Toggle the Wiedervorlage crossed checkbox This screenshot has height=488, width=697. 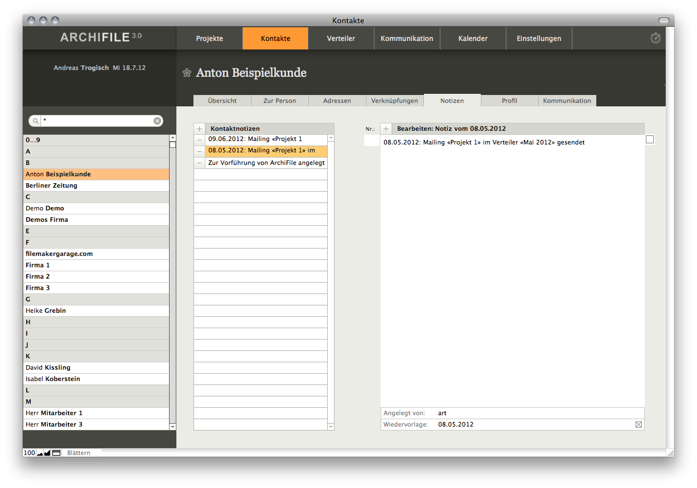(x=638, y=425)
